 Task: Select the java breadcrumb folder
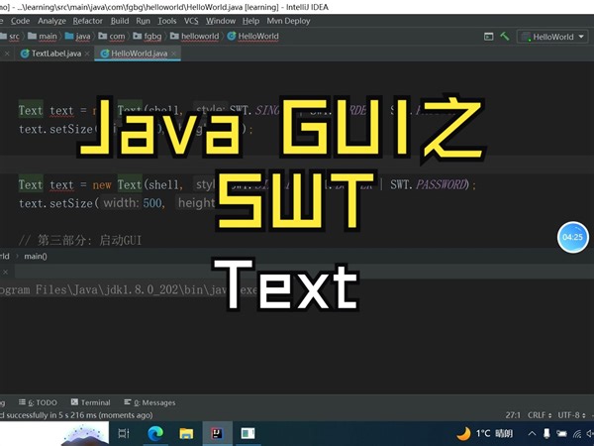(x=77, y=37)
